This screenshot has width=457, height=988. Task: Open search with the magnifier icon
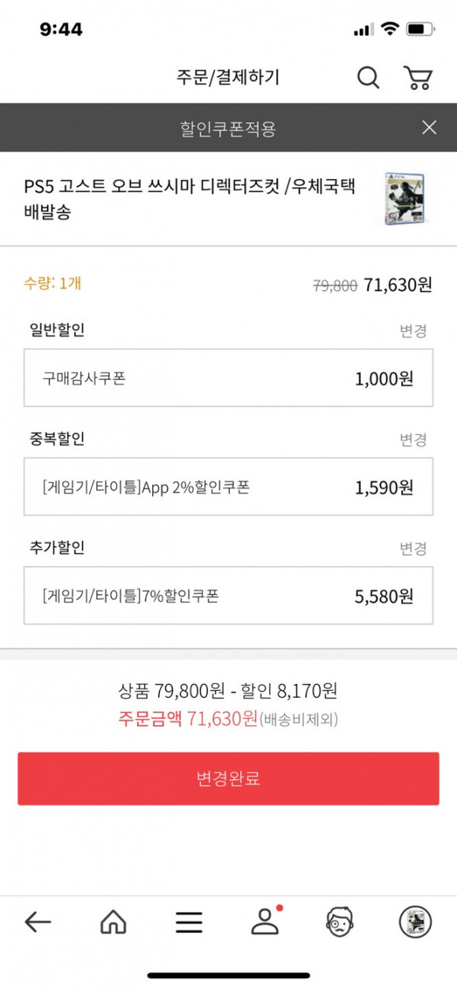tap(368, 77)
